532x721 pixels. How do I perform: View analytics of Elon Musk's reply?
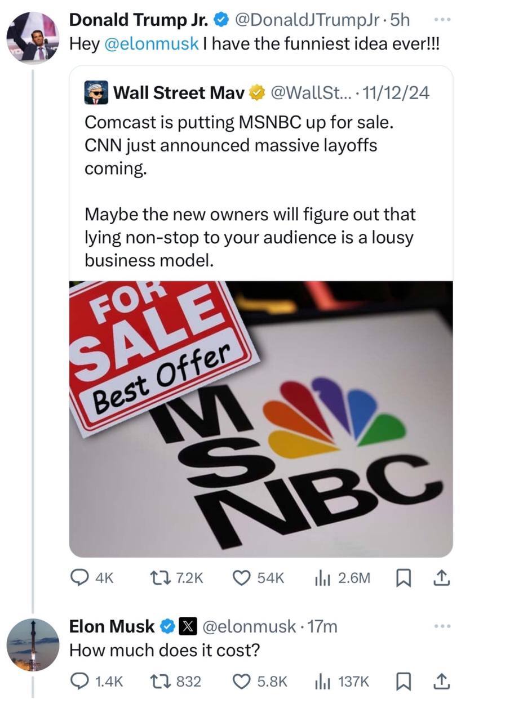322,682
